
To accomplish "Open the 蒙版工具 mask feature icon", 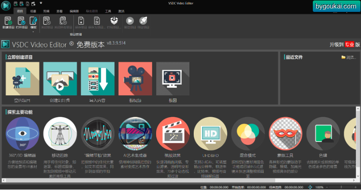I will 285,134.
